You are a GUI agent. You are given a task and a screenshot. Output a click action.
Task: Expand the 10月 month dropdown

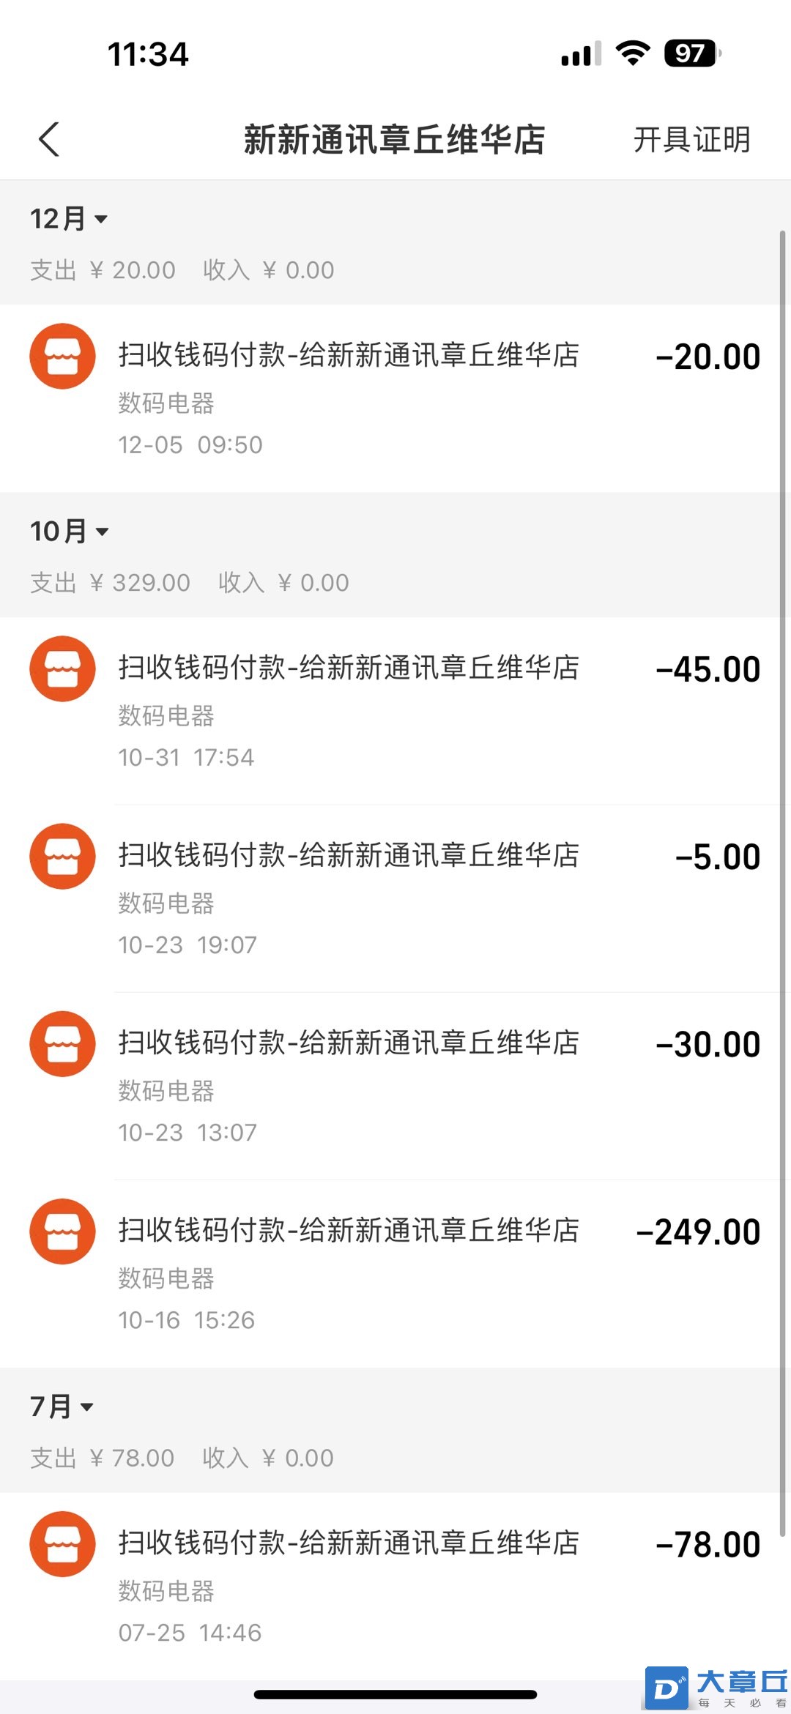(x=70, y=531)
